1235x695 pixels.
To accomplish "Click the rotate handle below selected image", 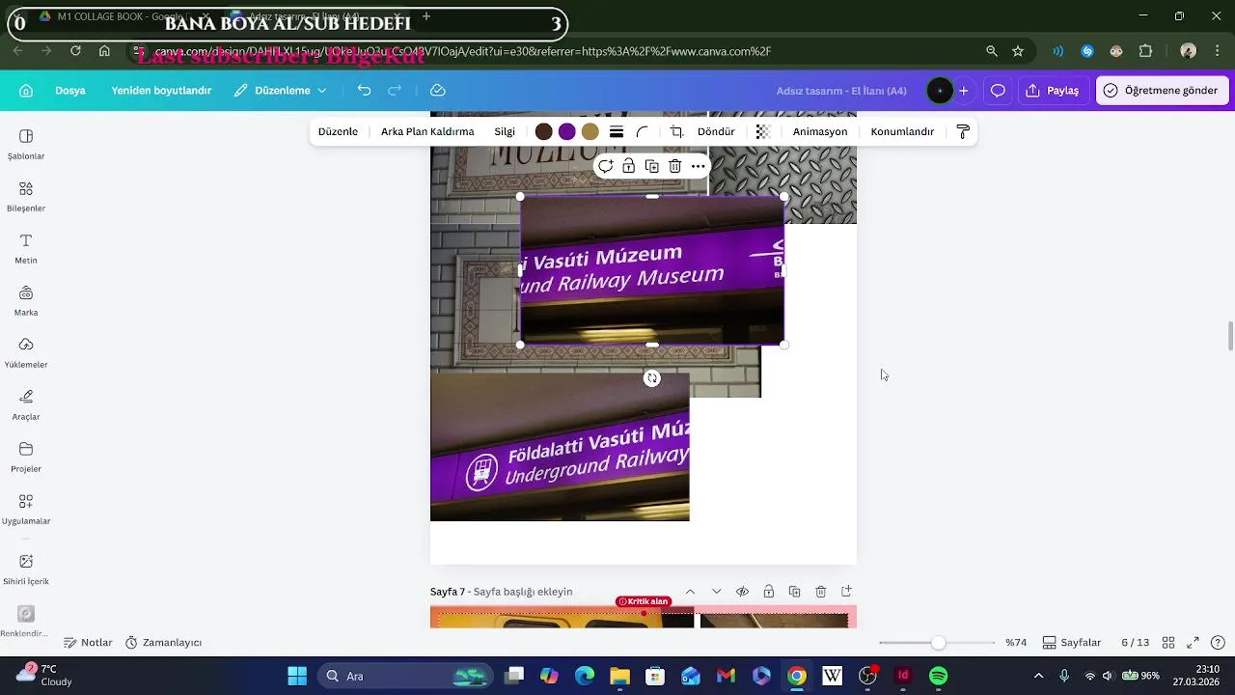I will point(652,378).
